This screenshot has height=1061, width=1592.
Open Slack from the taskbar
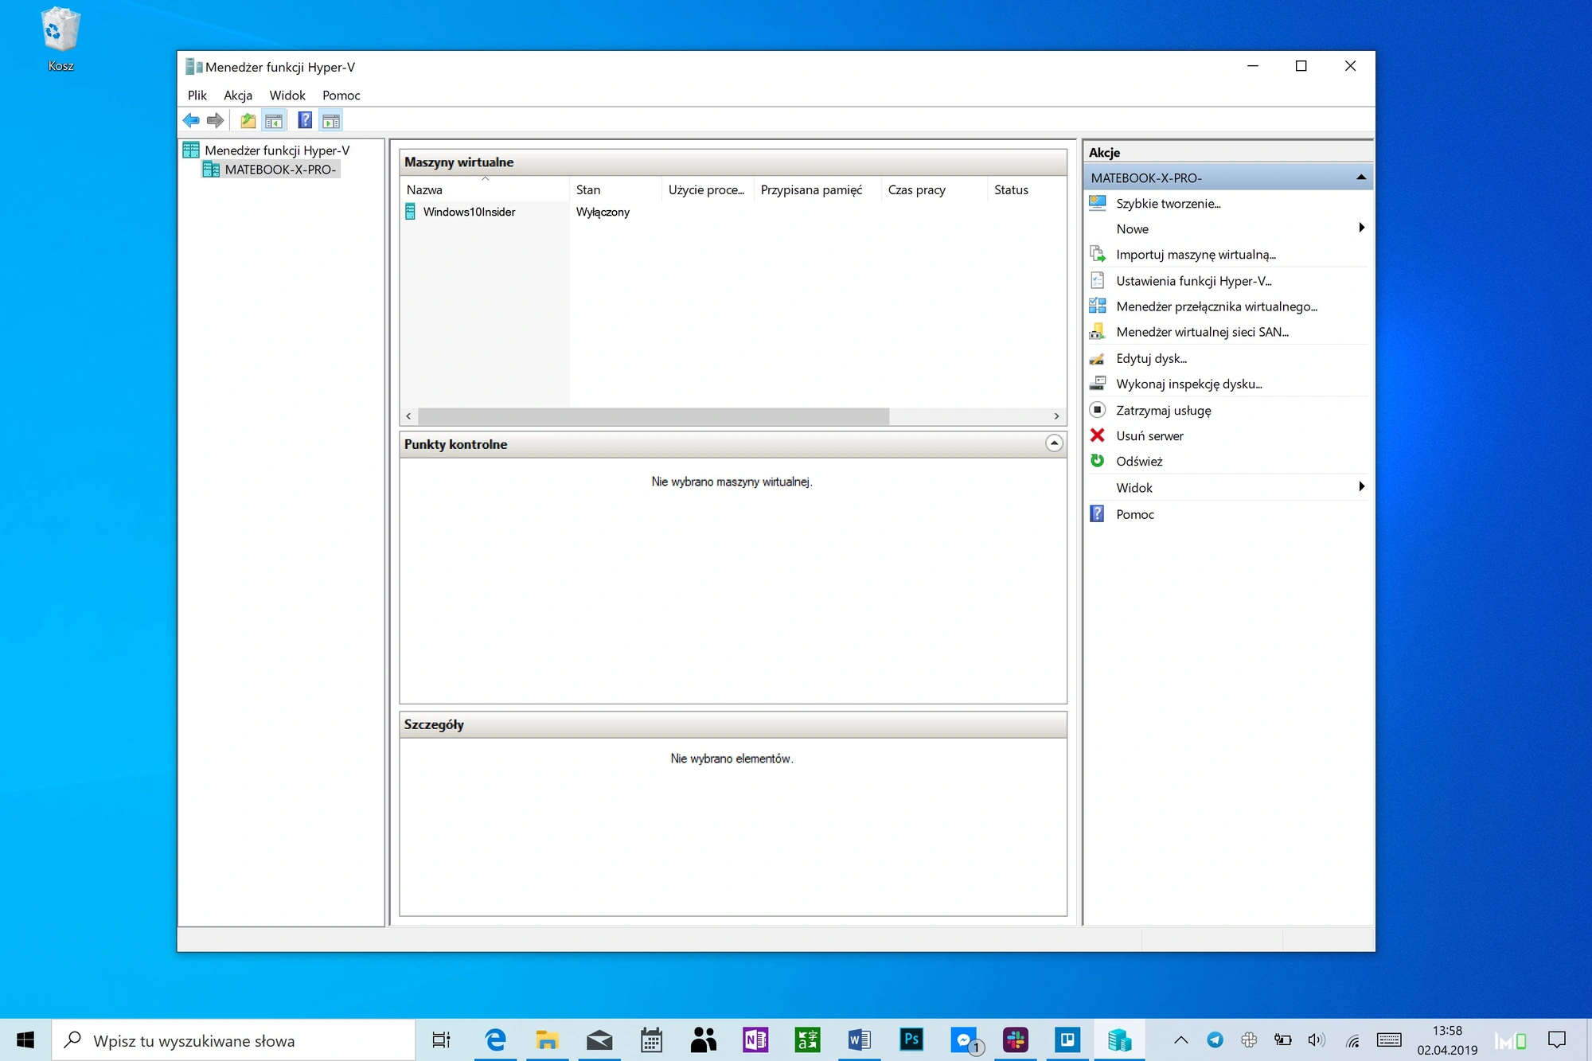(x=1016, y=1040)
